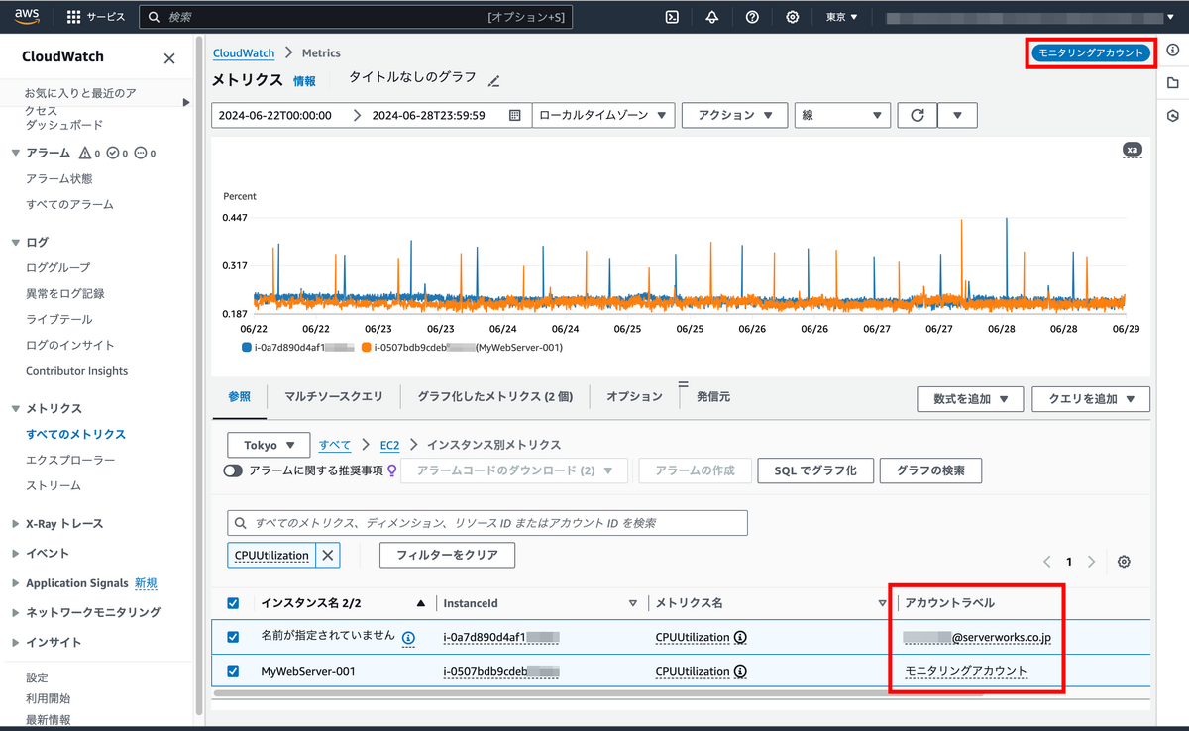Open the Tokyo region dropdown in browse
This screenshot has height=731, width=1189.
(x=270, y=445)
